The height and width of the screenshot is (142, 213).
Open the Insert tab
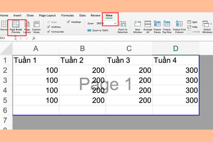[17, 15]
